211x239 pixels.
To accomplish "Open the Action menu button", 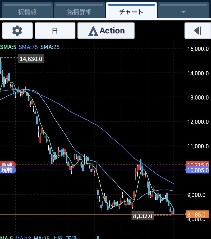I will tap(106, 31).
